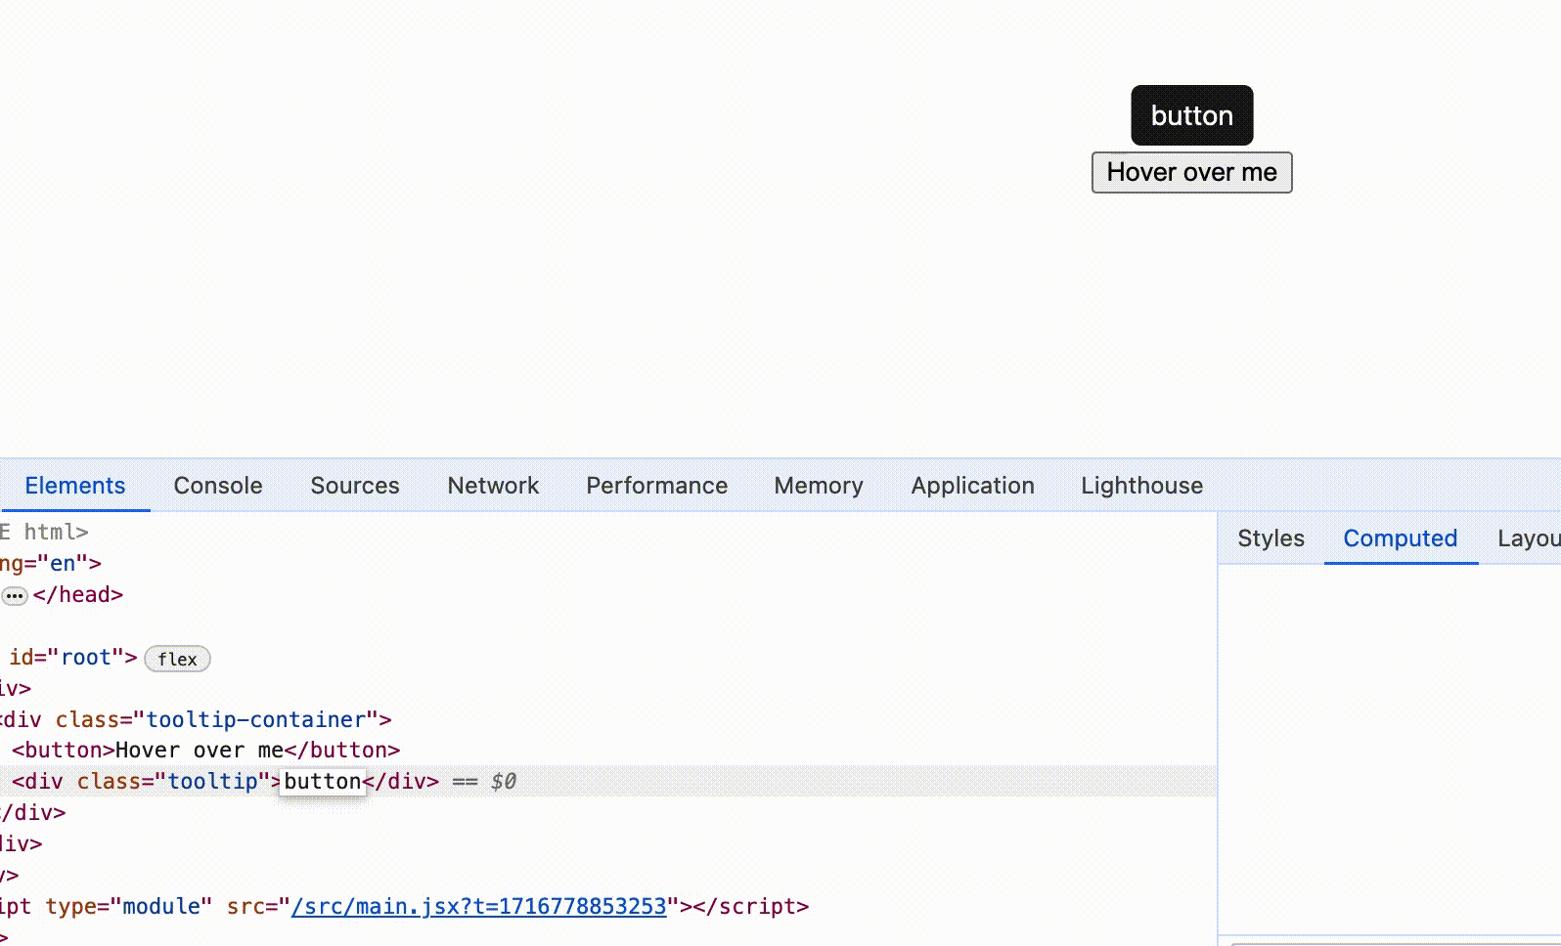Open the /src/main.jsx script link
The image size is (1561, 946).
[x=478, y=907]
